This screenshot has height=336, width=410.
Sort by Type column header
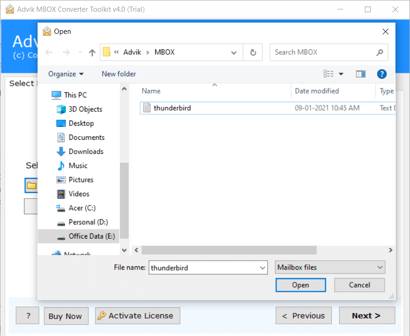click(x=387, y=91)
